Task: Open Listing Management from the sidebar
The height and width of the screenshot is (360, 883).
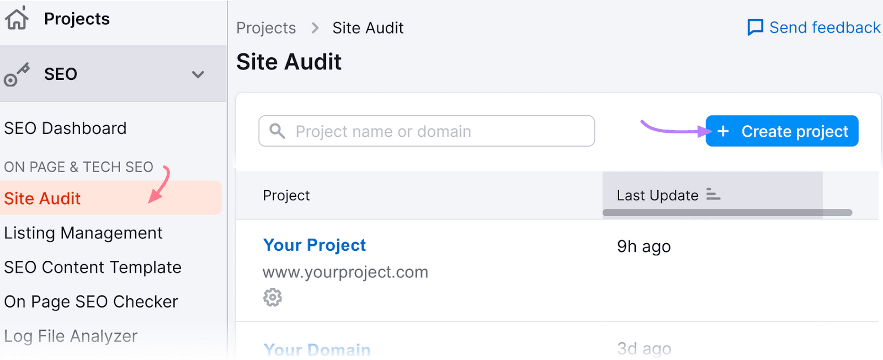Action: tap(83, 233)
